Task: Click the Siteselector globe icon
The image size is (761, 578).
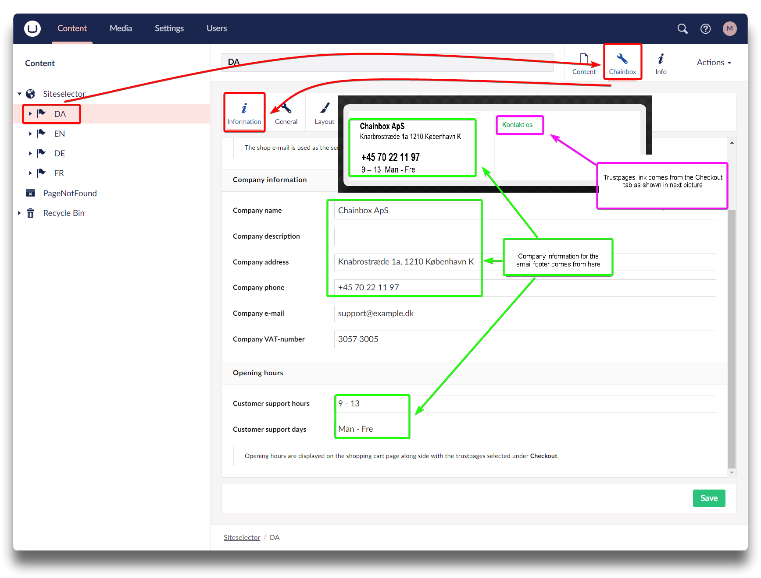Action: 31,94
